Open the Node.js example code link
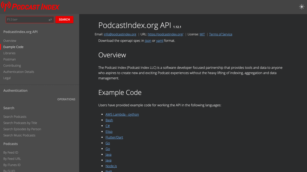 click(111, 166)
